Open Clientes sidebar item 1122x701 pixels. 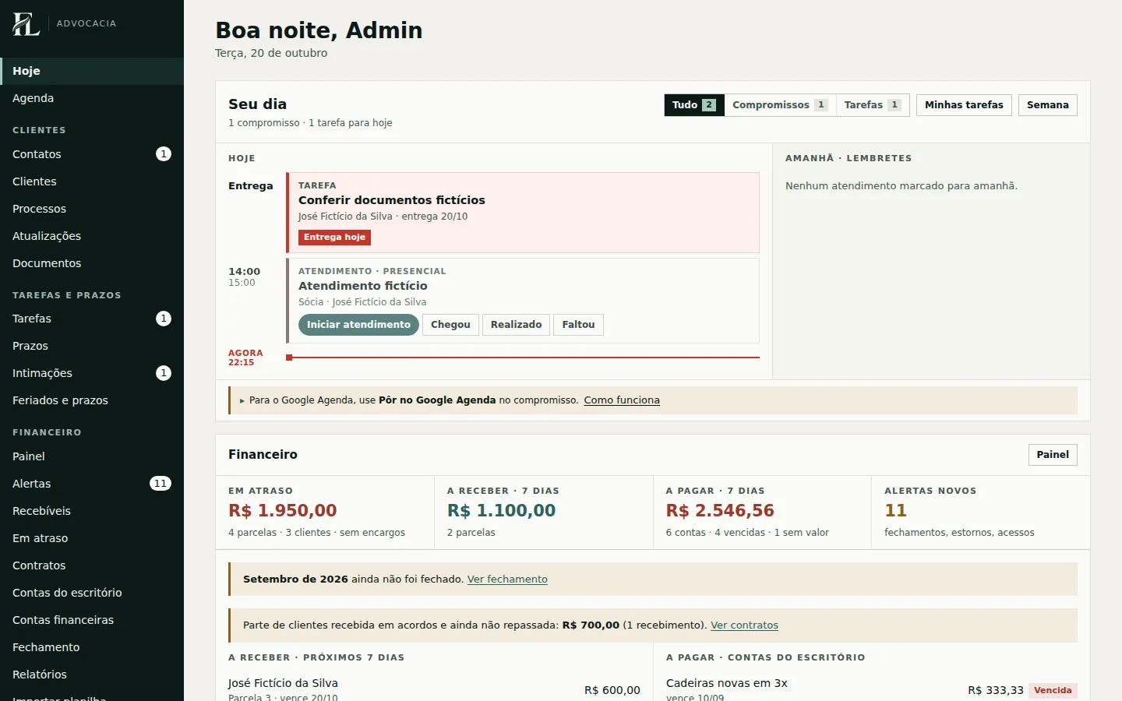(92, 181)
